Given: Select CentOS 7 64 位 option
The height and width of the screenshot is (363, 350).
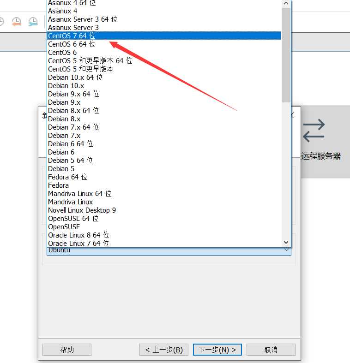Looking at the screenshot, I should [x=164, y=36].
